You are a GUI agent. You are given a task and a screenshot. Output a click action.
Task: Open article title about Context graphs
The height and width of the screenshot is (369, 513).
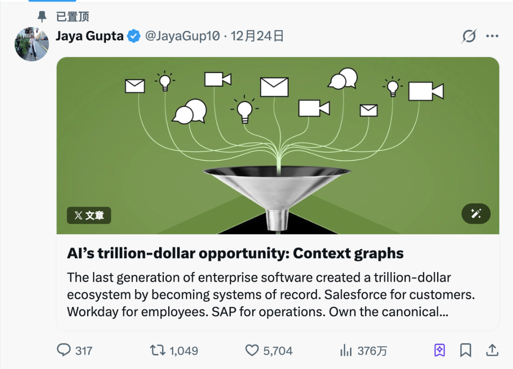tap(235, 254)
